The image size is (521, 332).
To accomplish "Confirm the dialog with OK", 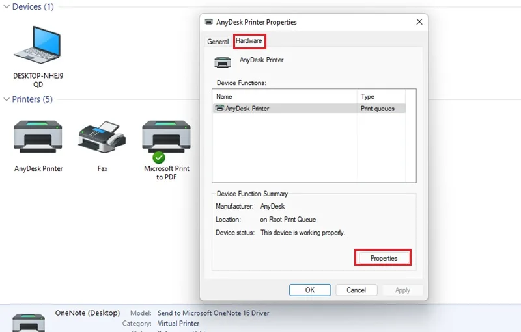I will coord(310,290).
